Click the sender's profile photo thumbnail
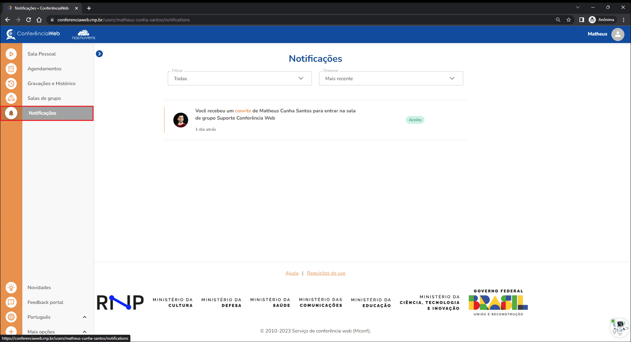The width and height of the screenshot is (631, 342). point(181,120)
